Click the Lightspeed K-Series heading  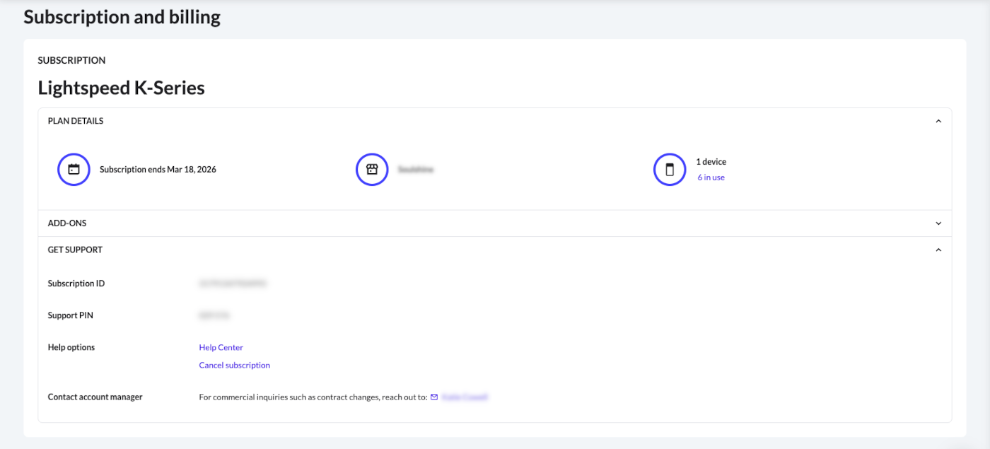[x=121, y=88]
